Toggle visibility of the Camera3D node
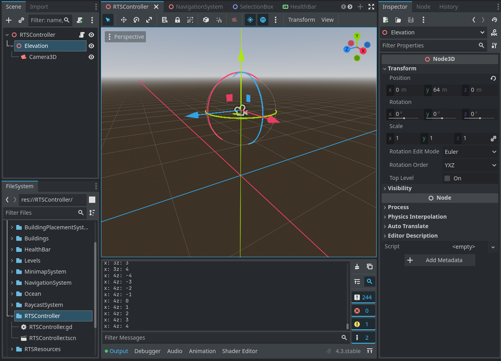501x361 pixels. pos(91,57)
